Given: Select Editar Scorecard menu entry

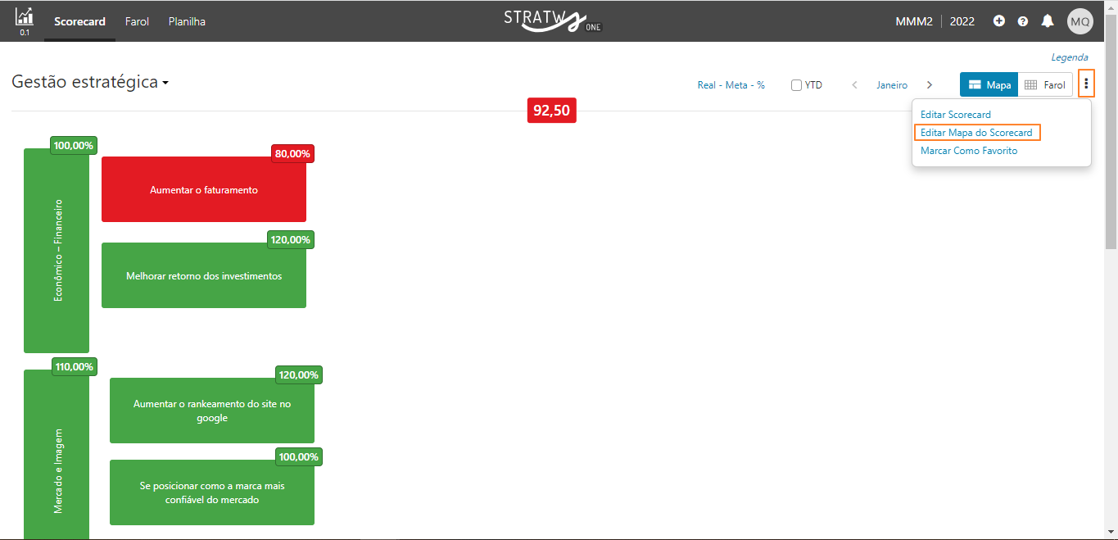Looking at the screenshot, I should [x=956, y=115].
